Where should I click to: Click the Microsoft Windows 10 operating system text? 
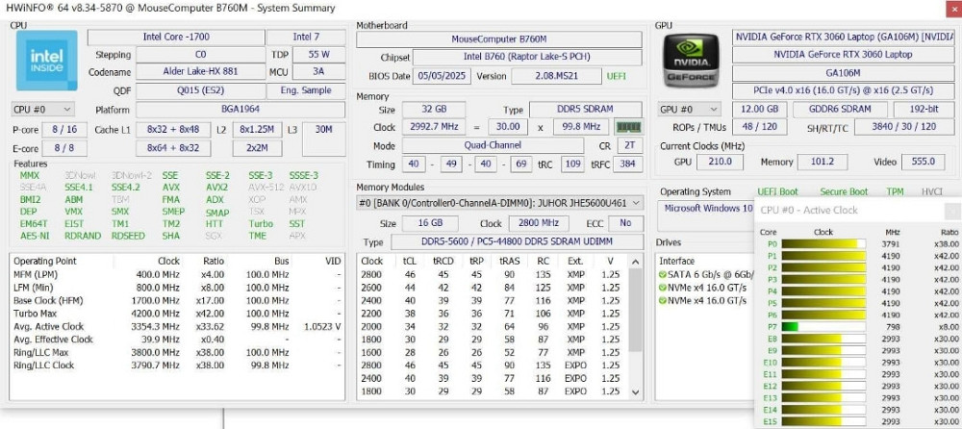pyautogui.click(x=707, y=208)
